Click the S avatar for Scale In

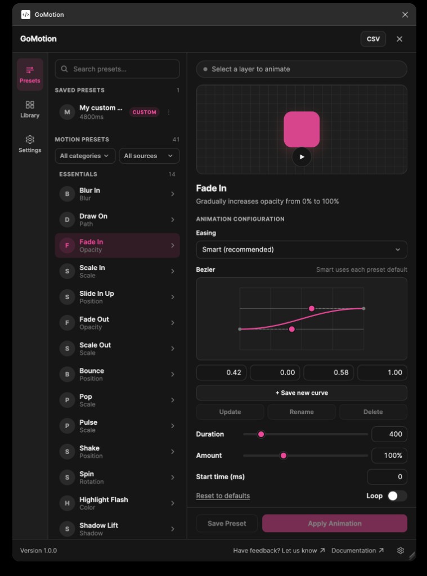68,271
